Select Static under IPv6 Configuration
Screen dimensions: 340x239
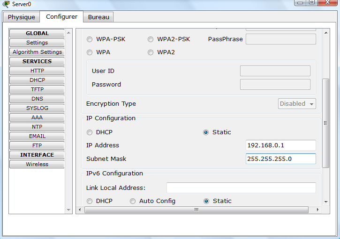[x=206, y=201]
